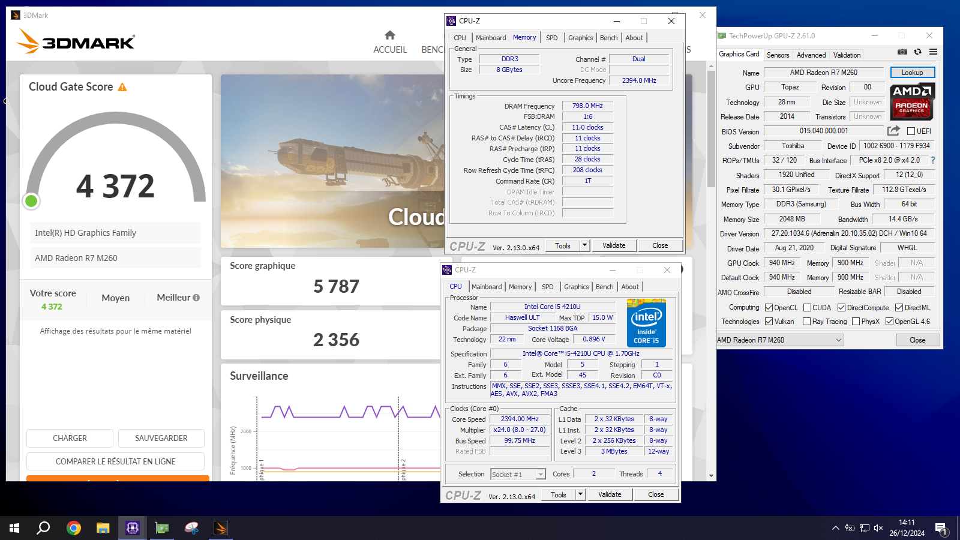Toggle the DirectCompute checkbox
The width and height of the screenshot is (960, 540).
pos(841,308)
